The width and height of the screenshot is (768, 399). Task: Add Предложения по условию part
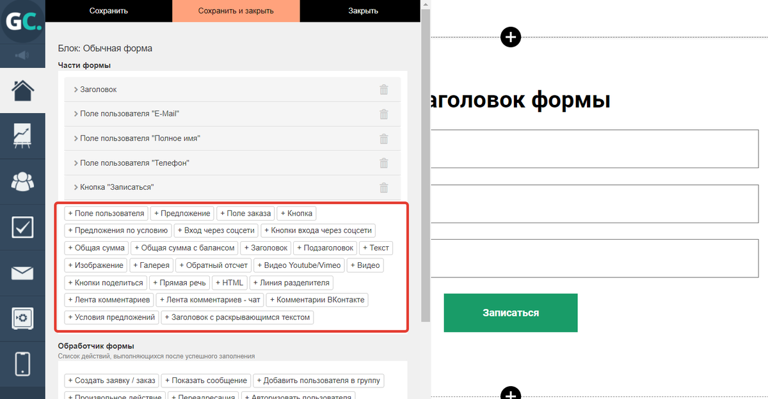point(118,230)
